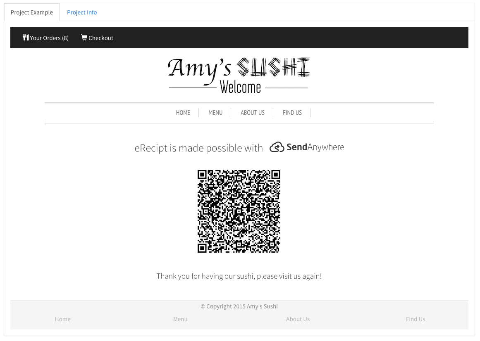Viewport: 480px width, 341px height.
Task: Open the footer Find Us link
Action: pos(416,319)
